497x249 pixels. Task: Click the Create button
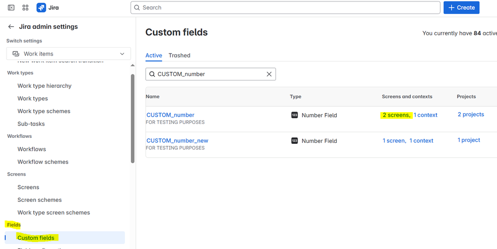462,7
